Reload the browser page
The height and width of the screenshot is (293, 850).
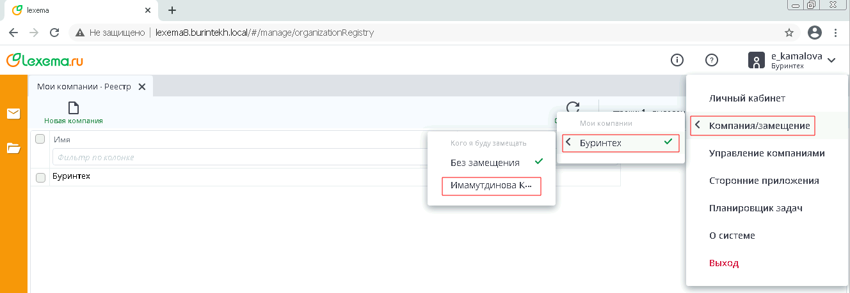[x=54, y=33]
